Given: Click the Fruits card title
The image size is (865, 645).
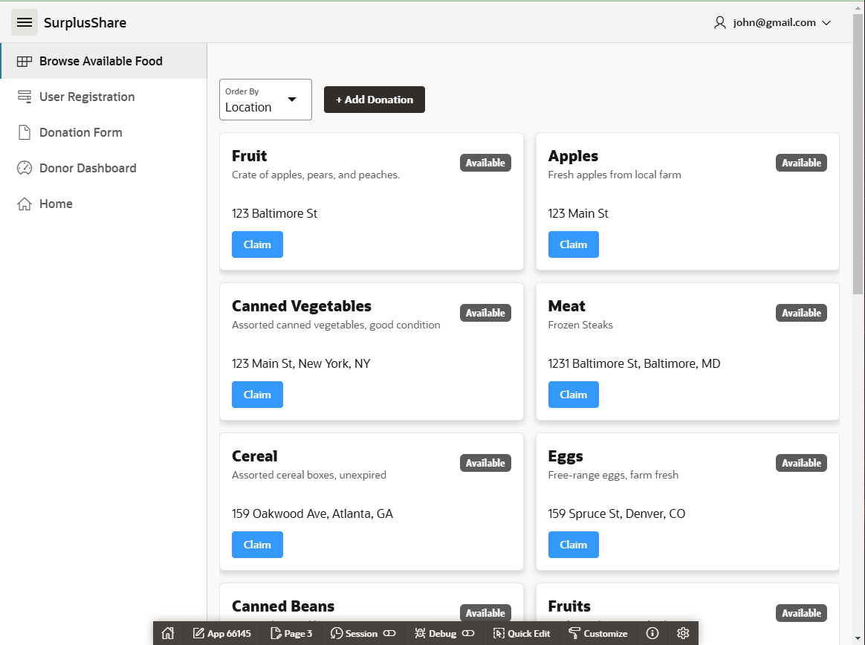Looking at the screenshot, I should coord(569,606).
